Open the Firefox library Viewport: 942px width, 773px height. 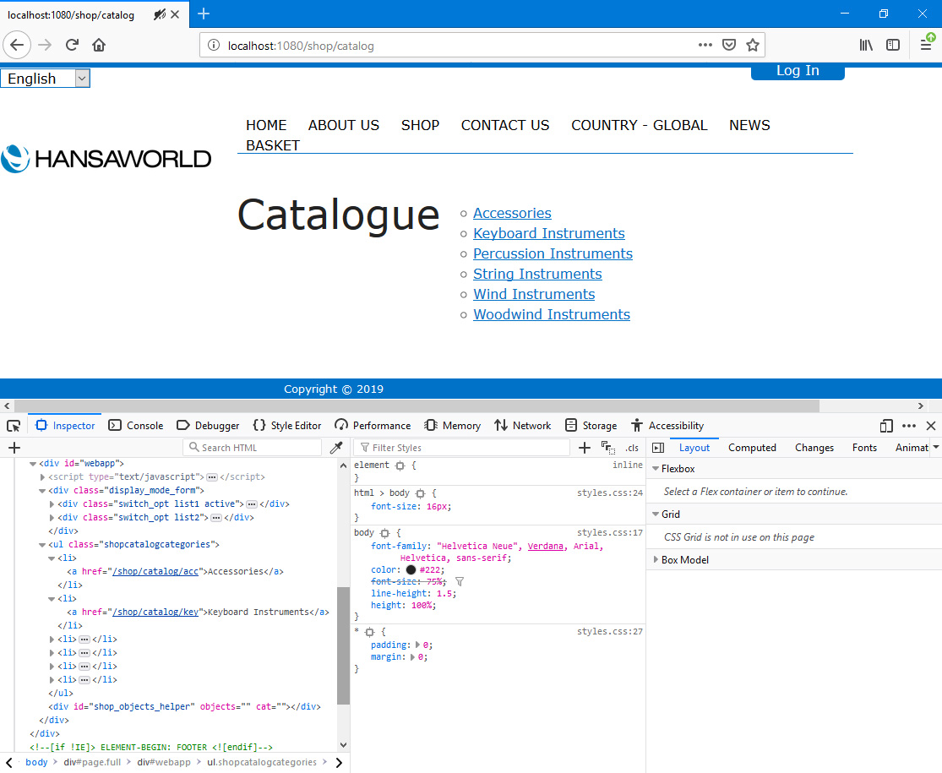(866, 45)
